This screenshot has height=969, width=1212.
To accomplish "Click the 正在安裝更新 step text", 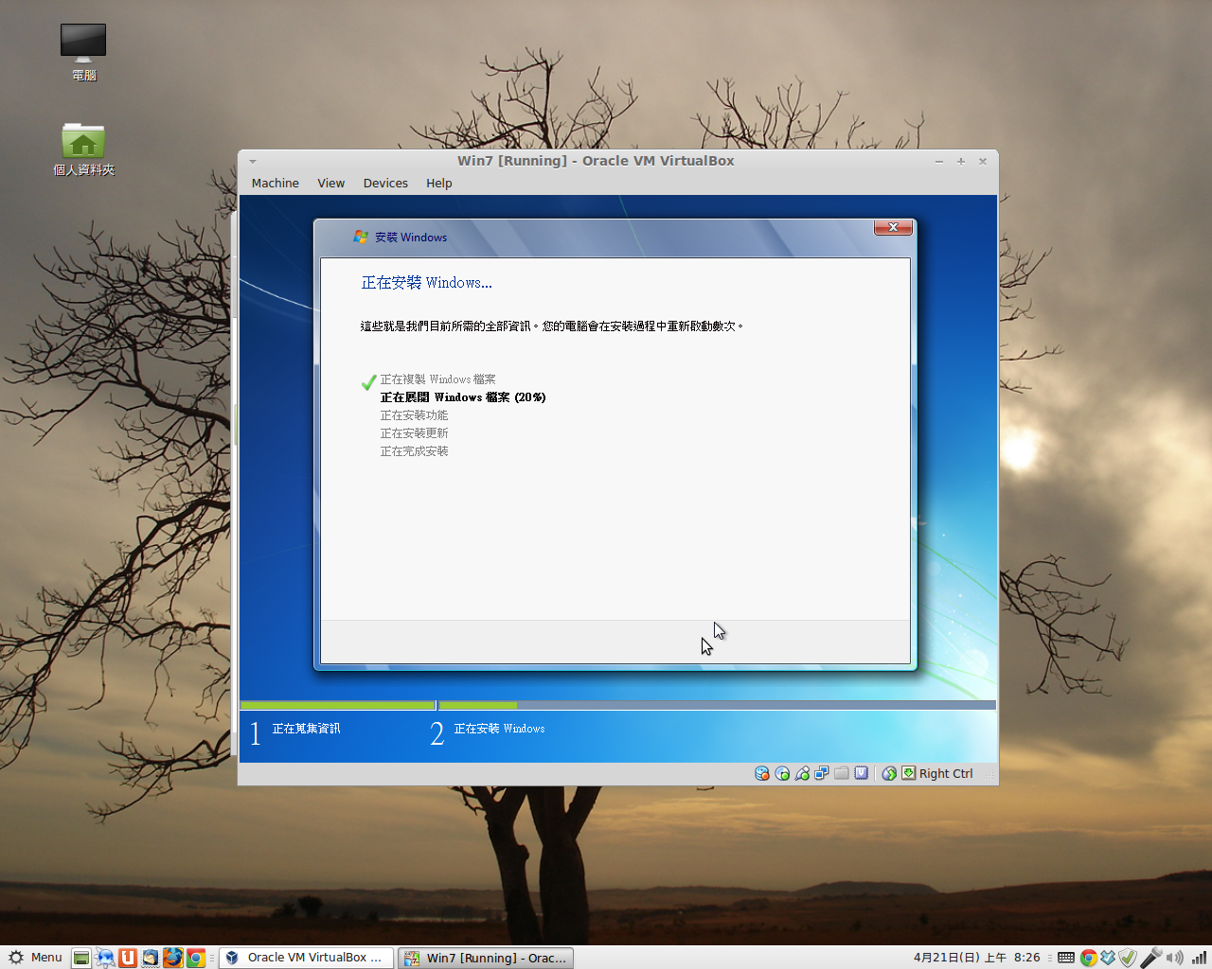I will (414, 433).
